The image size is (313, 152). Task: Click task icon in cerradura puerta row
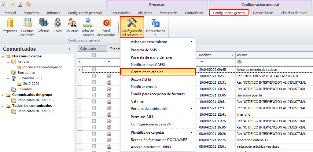point(109,95)
